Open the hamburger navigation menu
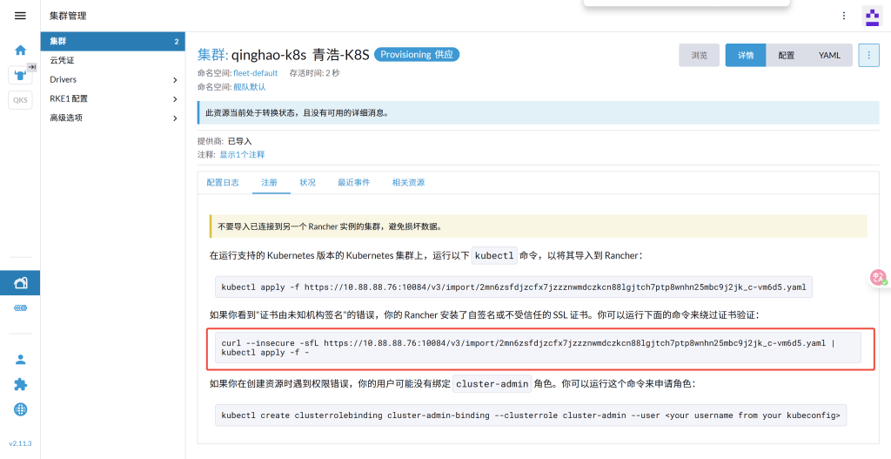891x459 pixels. [20, 16]
